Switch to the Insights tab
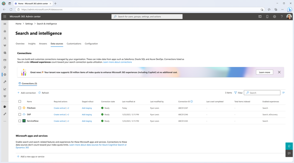The width and height of the screenshot is (294, 163). 32,44
